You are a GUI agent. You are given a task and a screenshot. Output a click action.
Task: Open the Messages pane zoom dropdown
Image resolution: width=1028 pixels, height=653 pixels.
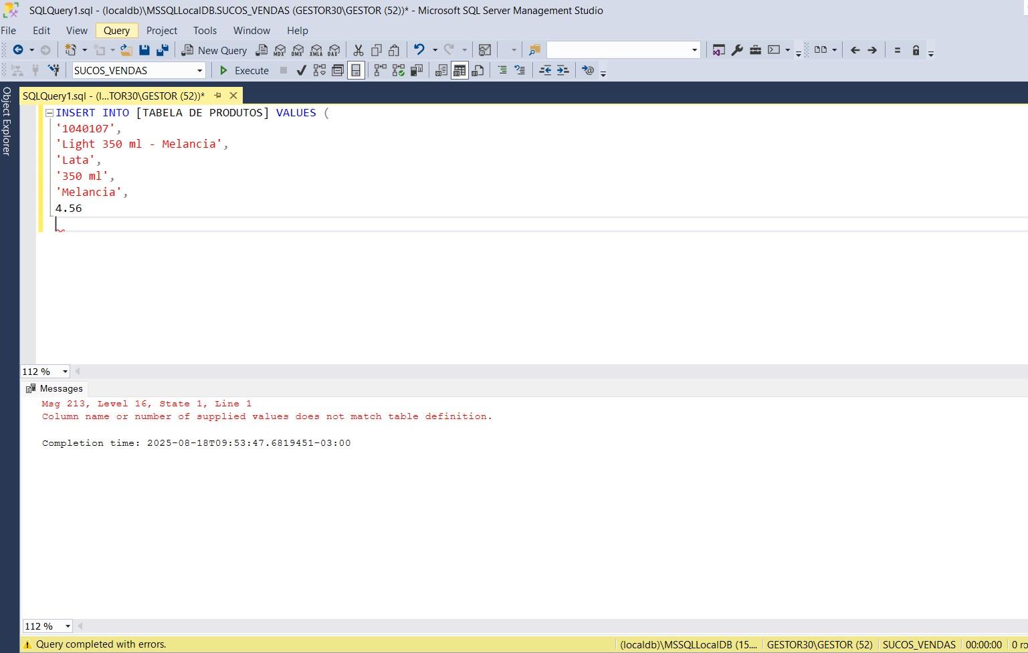[68, 626]
